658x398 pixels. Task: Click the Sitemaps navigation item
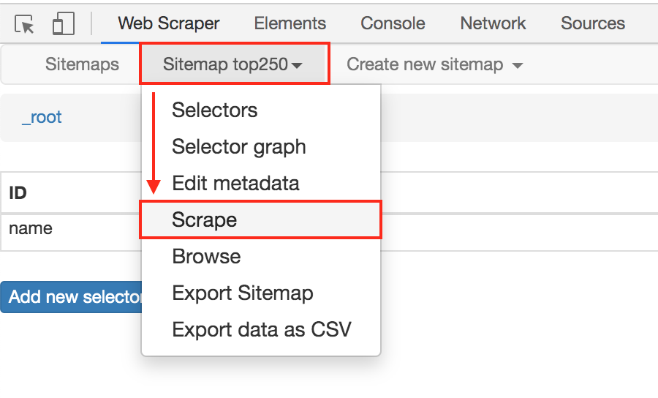[x=82, y=64]
